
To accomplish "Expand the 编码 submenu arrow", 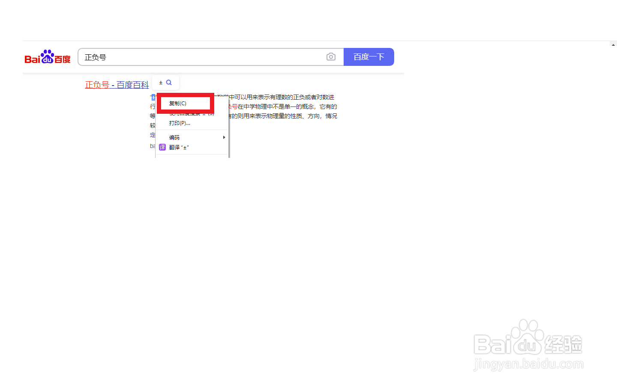I will click(224, 137).
